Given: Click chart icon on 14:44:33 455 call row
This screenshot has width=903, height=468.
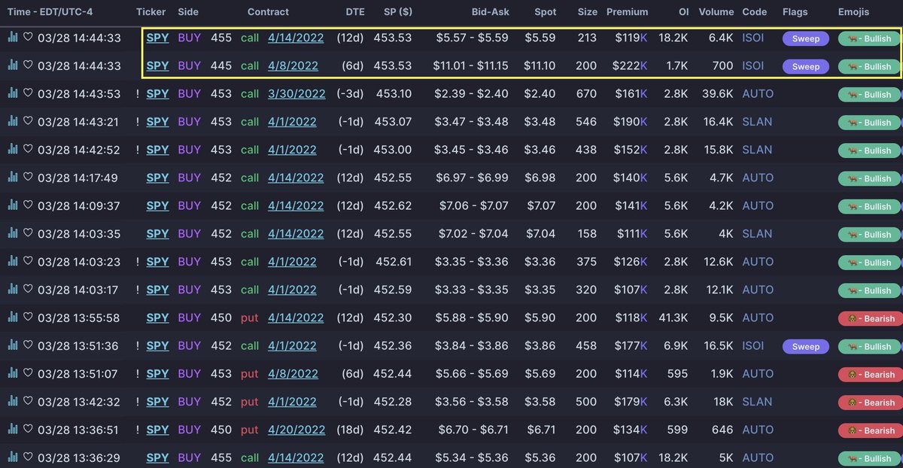Looking at the screenshot, I should tap(13, 37).
